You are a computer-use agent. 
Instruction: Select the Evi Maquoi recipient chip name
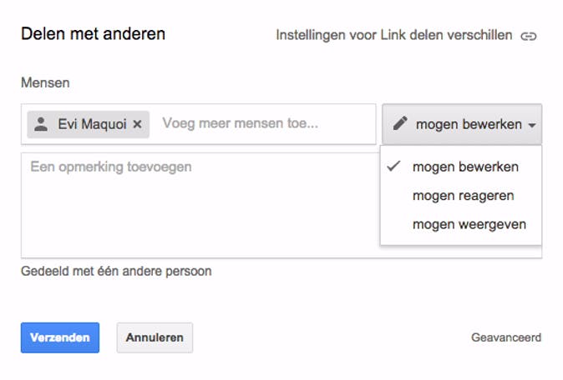[92, 124]
